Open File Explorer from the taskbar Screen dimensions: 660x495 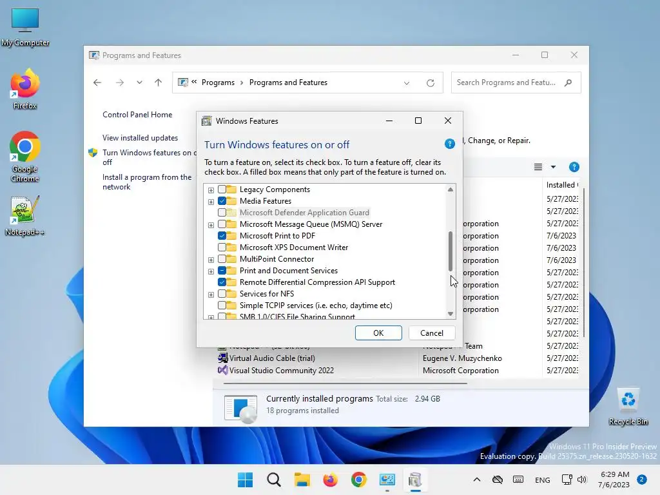tap(302, 480)
